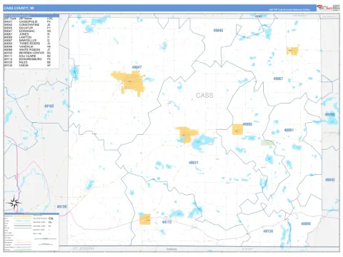Select the NILES row in the ZIP table
Screen dimensions: 343x257
click(28, 62)
